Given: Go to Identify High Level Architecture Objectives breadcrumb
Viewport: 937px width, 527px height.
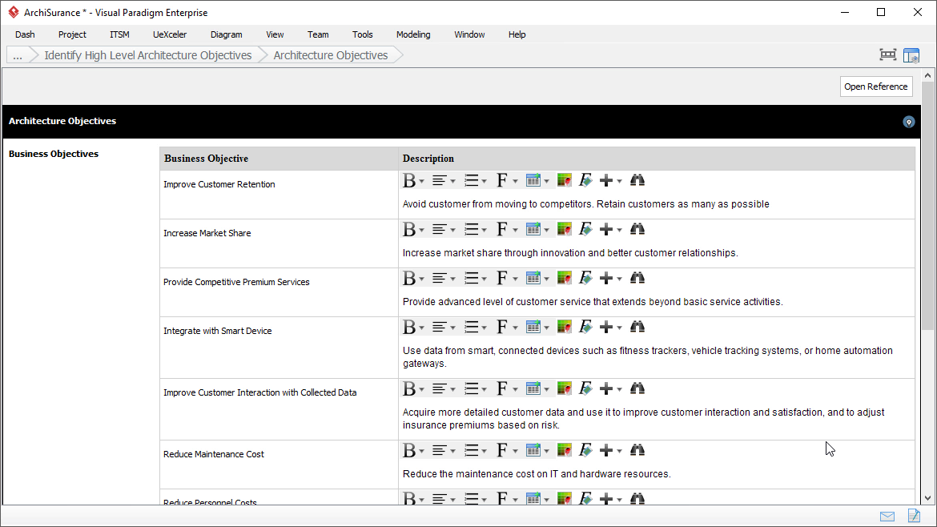Looking at the screenshot, I should pos(147,55).
